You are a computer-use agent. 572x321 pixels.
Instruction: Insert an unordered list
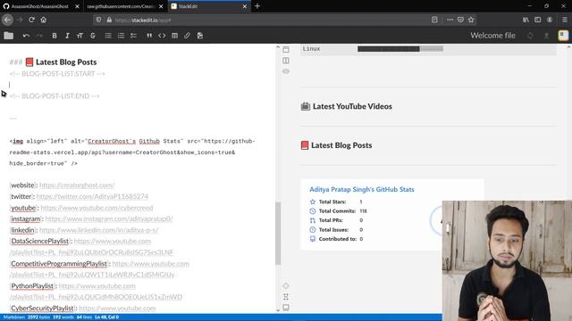[108, 36]
